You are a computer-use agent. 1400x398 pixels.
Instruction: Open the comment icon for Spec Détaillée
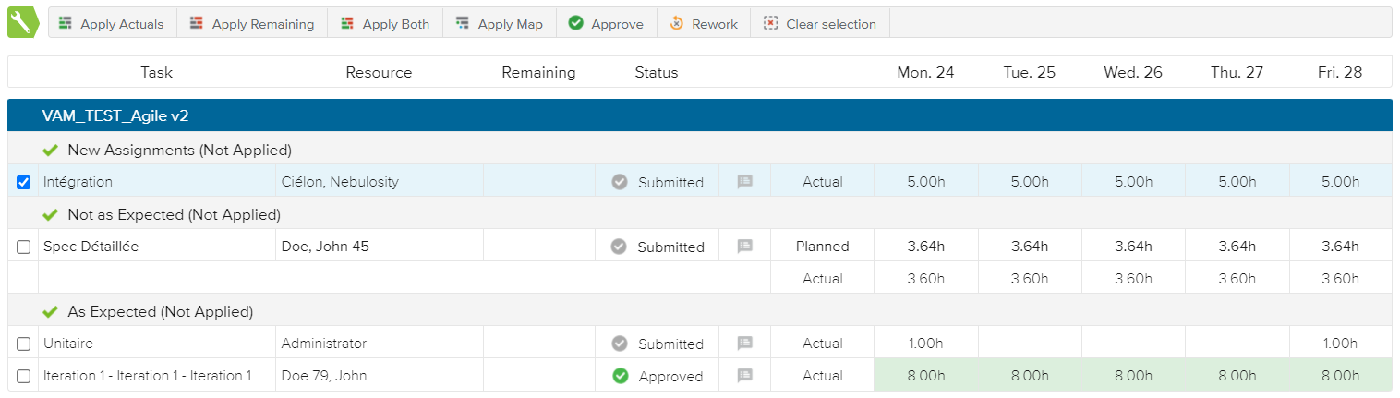pyautogui.click(x=744, y=247)
